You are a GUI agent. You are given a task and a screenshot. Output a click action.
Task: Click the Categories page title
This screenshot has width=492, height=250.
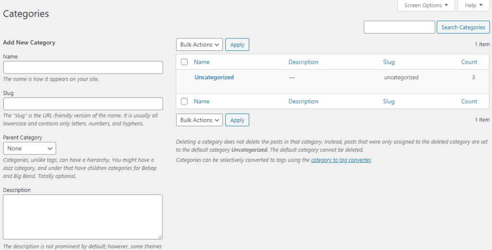coord(26,14)
